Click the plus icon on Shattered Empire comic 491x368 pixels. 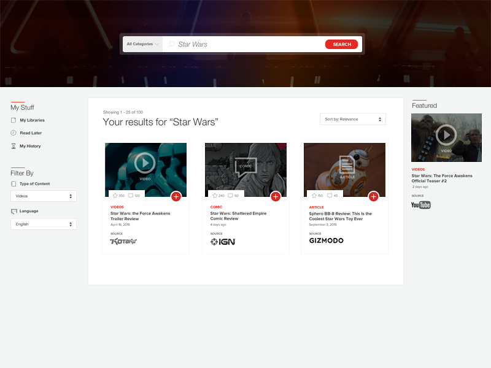[x=276, y=196]
